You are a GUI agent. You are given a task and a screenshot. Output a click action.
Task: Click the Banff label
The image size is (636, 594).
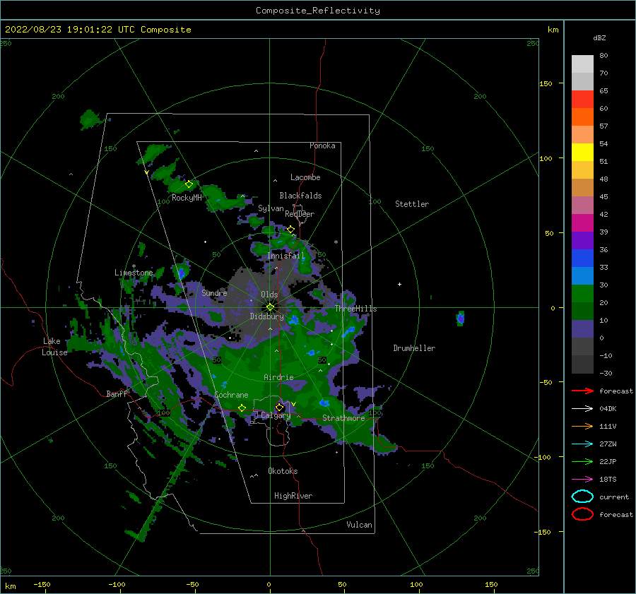pyautogui.click(x=117, y=394)
